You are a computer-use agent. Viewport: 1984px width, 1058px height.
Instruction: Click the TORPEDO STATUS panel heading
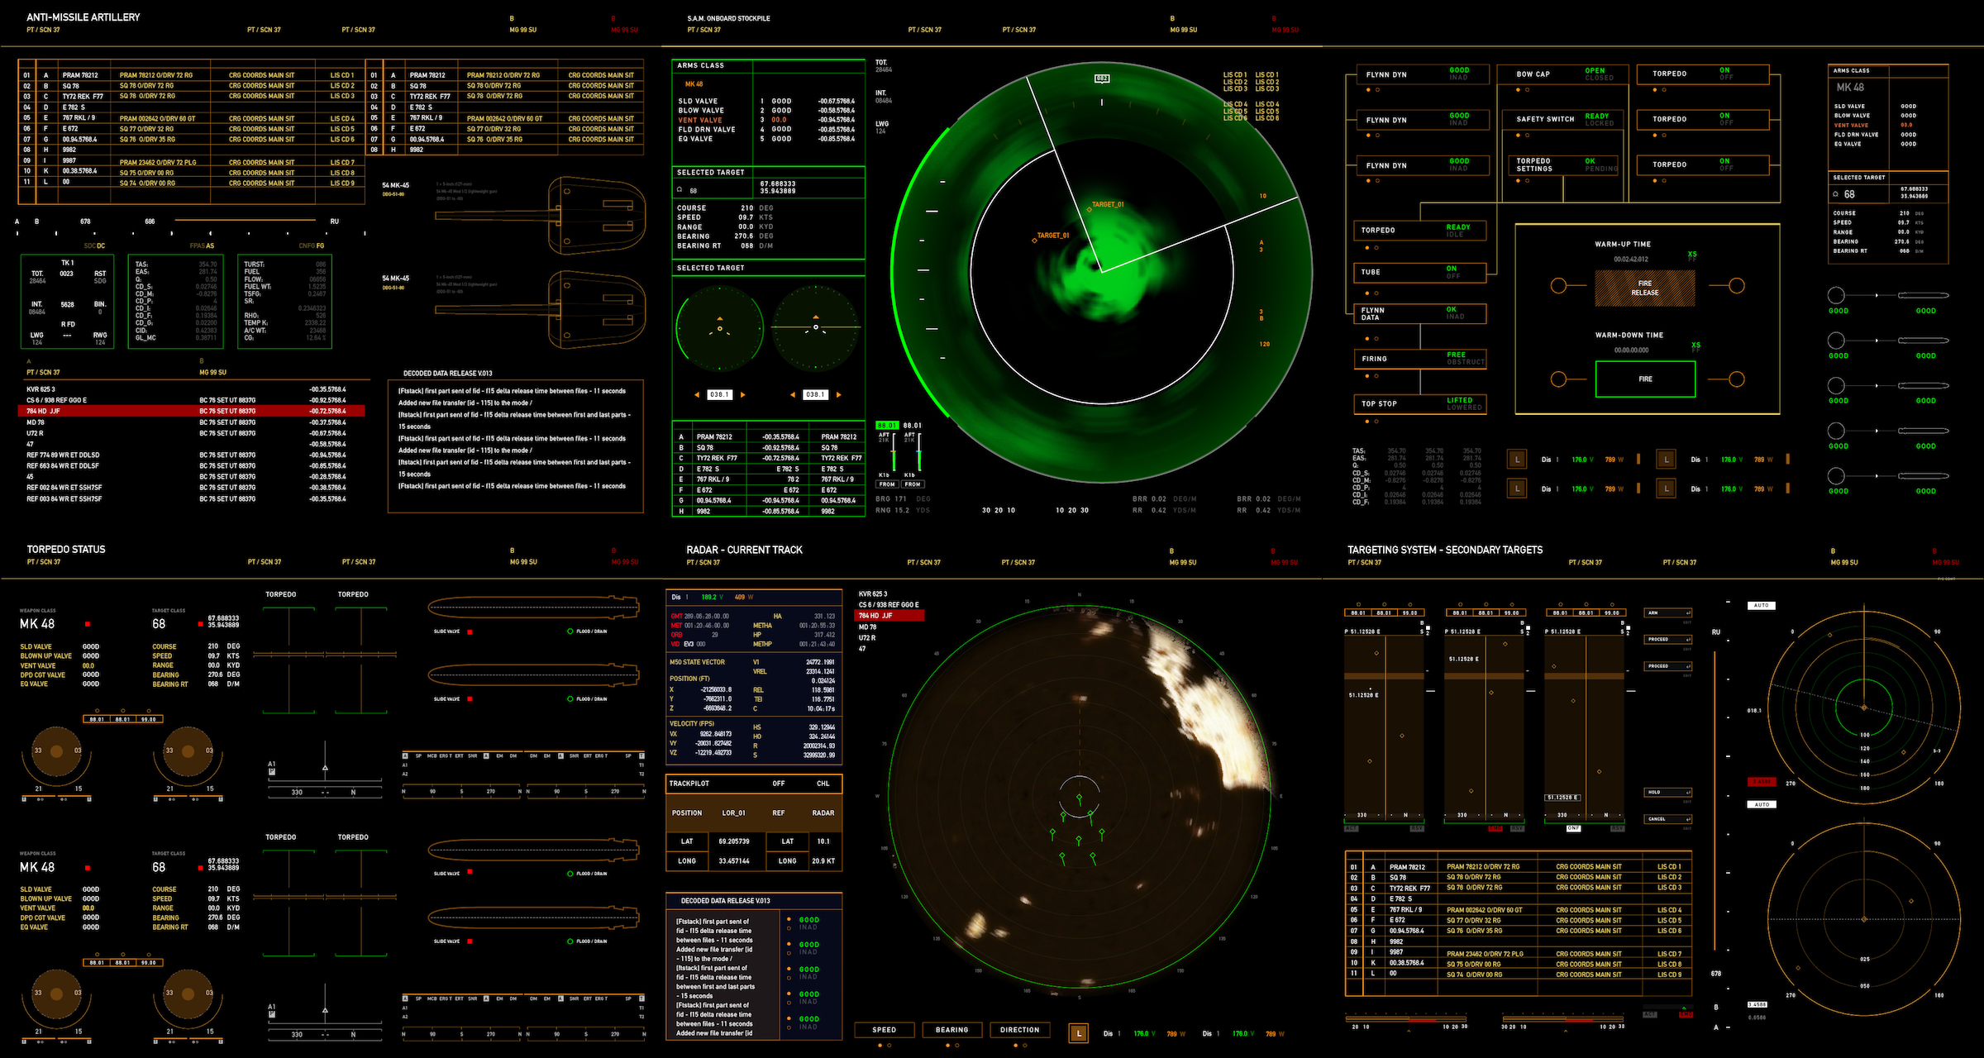[x=66, y=549]
